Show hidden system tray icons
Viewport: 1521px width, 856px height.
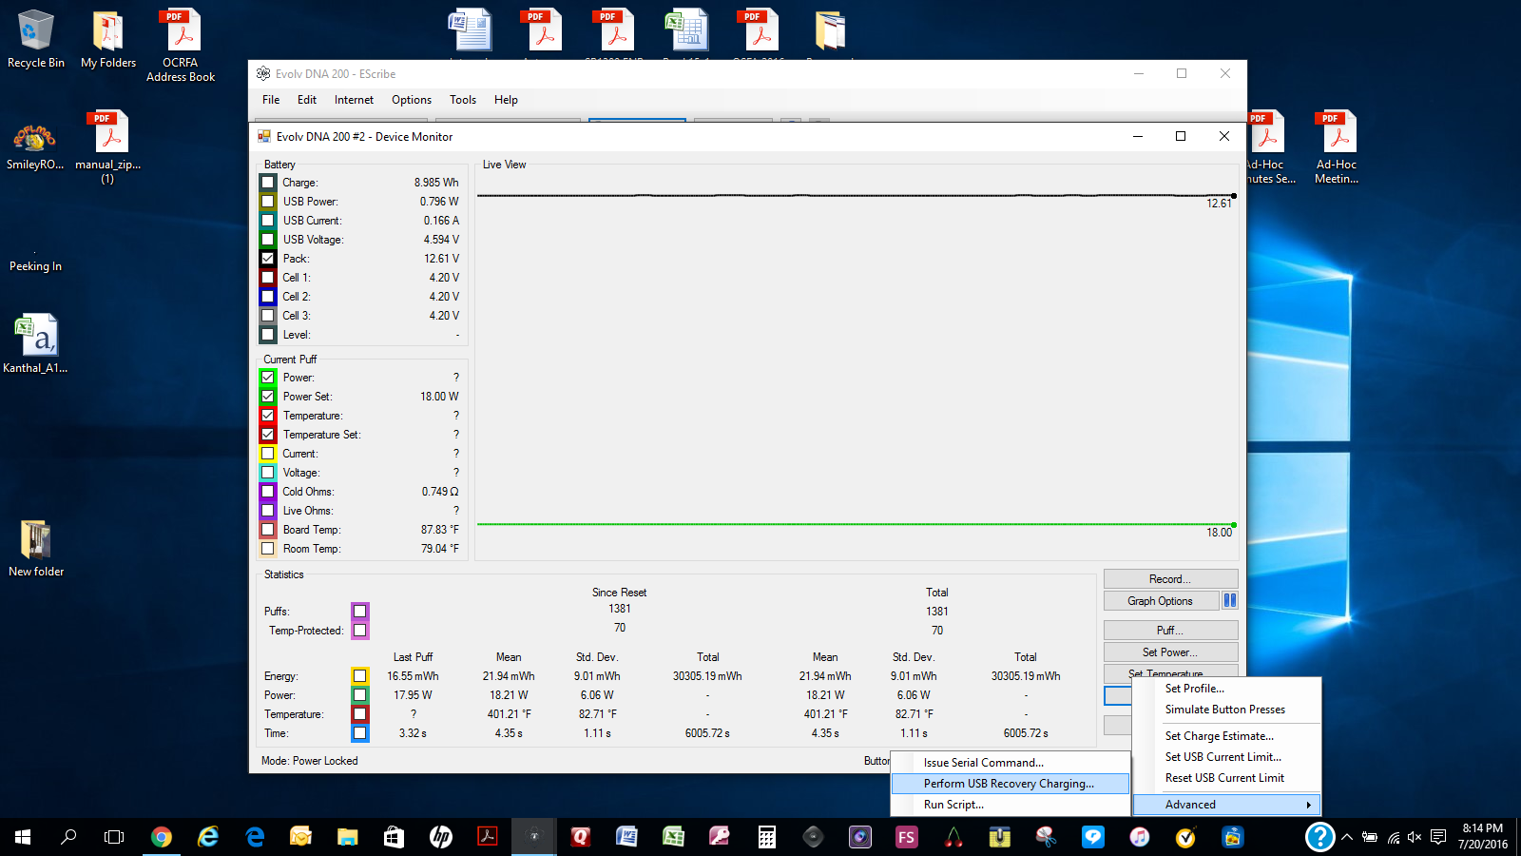point(1346,837)
